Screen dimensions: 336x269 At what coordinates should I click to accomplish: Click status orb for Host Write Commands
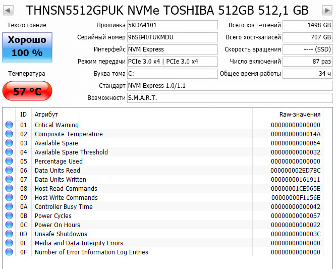point(9,197)
